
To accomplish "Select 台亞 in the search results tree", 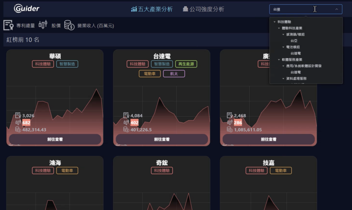I will point(294,40).
